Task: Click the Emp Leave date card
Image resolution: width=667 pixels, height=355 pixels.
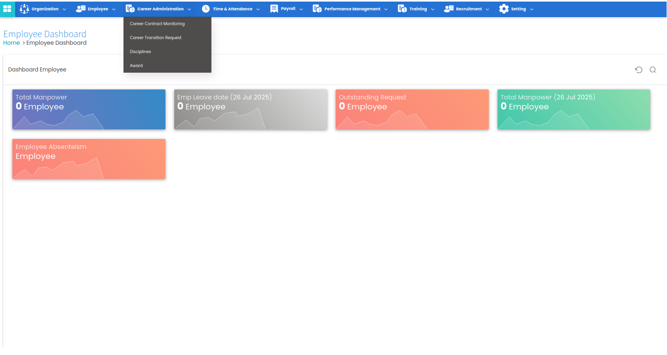Action: tap(251, 109)
